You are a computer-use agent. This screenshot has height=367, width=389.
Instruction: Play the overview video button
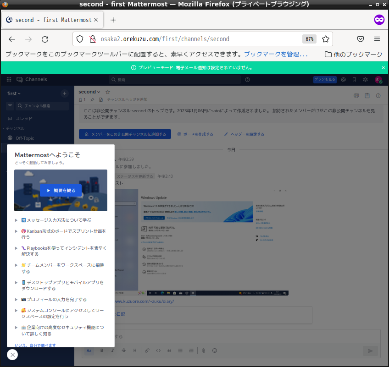[x=61, y=190]
